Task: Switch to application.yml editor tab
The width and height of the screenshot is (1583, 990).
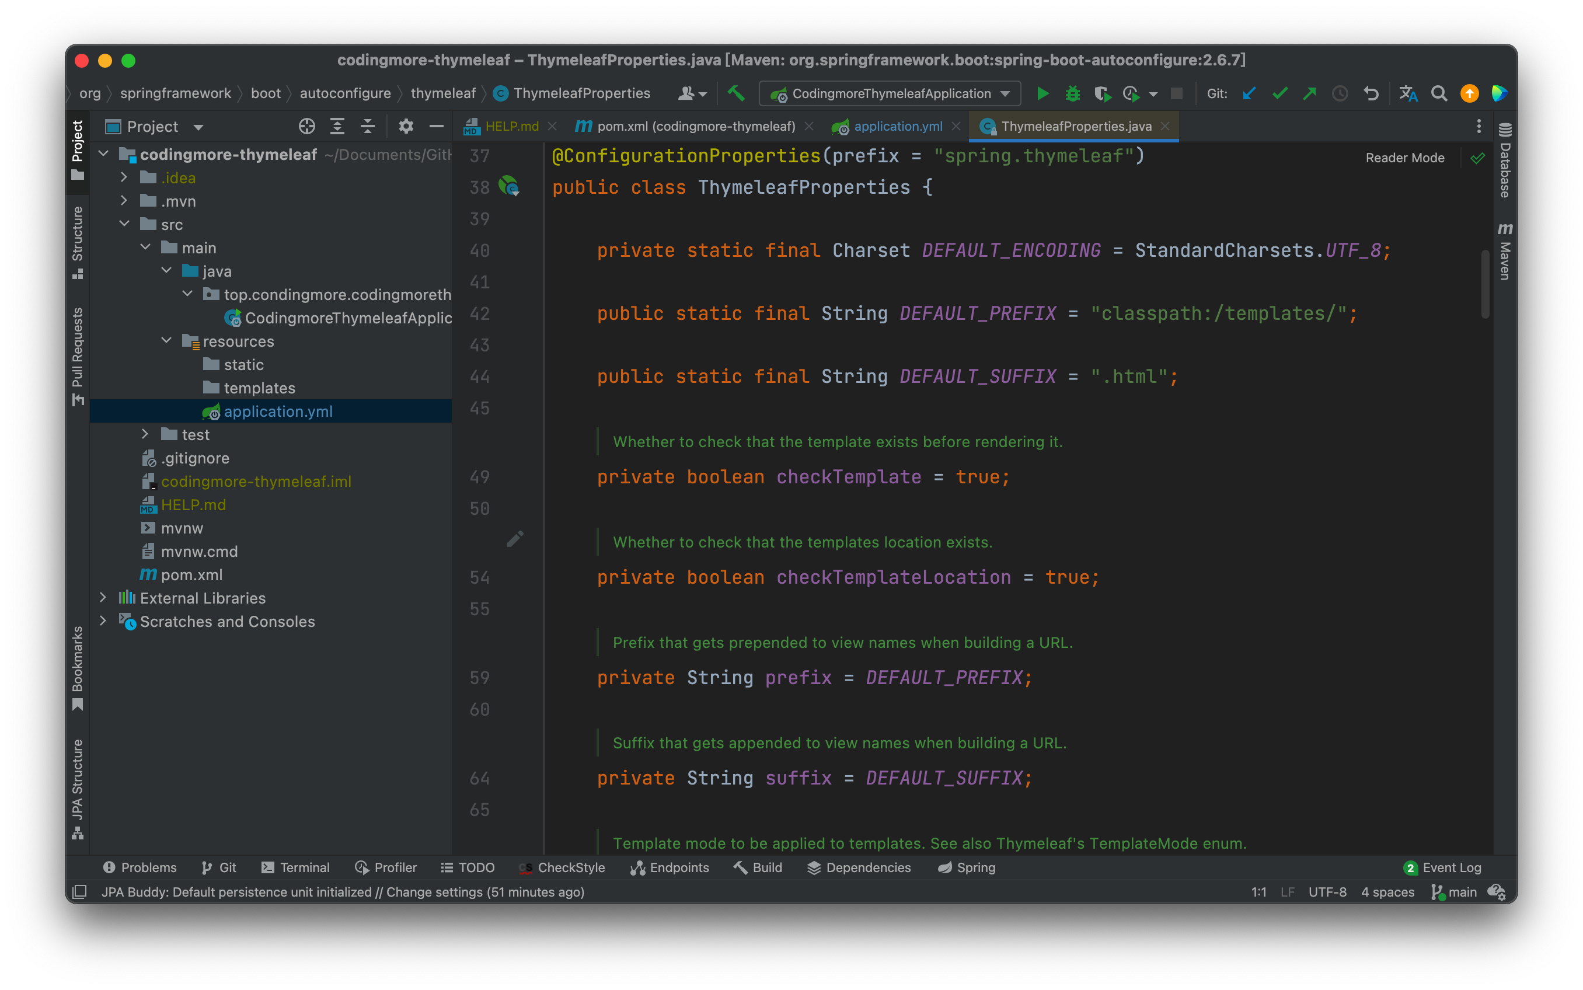Action: pos(897,126)
